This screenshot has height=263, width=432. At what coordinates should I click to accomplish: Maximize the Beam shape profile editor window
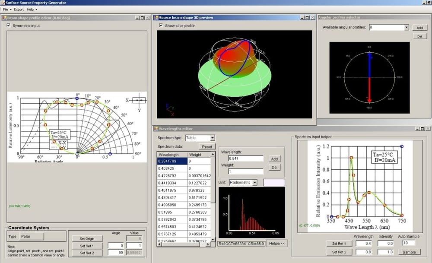coord(142,18)
